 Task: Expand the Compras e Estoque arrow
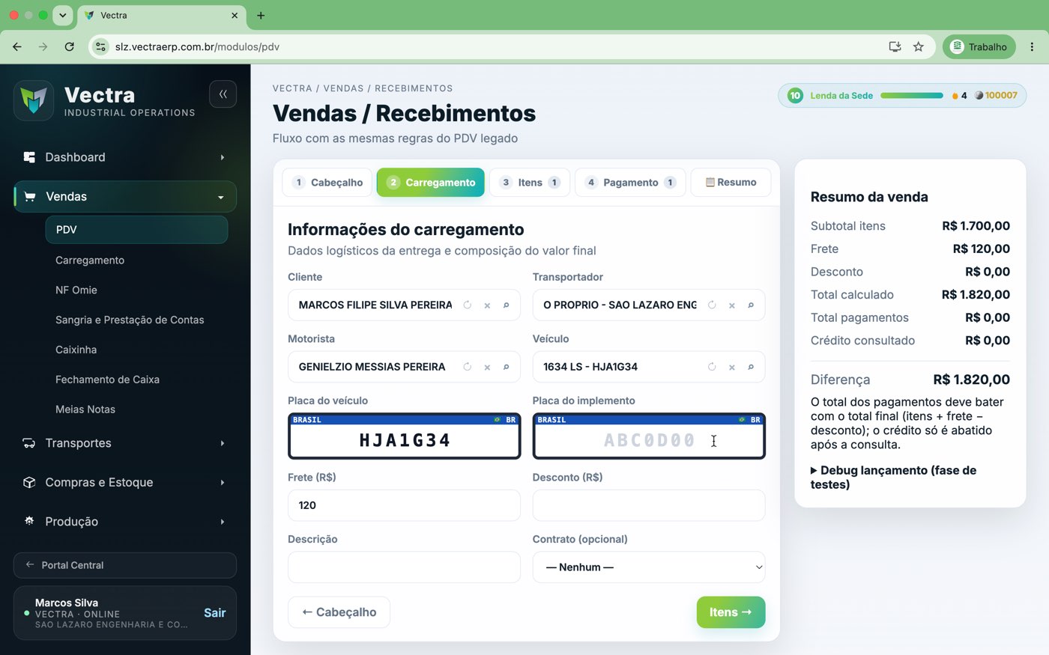223,482
